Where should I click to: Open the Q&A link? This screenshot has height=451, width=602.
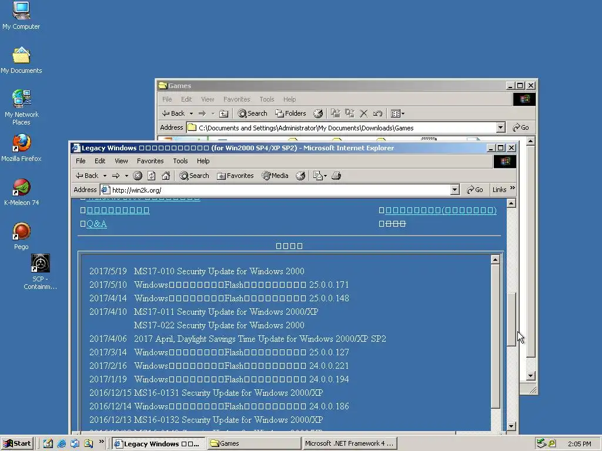[x=96, y=224]
